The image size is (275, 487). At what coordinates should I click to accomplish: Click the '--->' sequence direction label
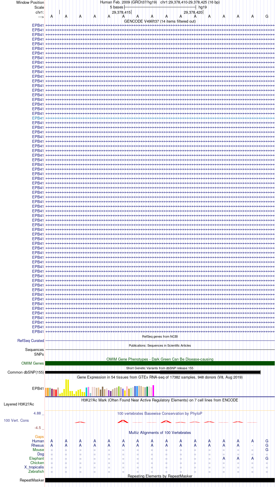pos(41,17)
